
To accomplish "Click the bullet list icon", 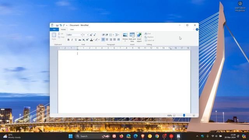I will 110,35.
